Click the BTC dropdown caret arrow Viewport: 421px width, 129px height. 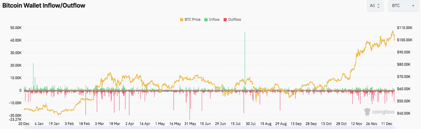click(x=413, y=6)
